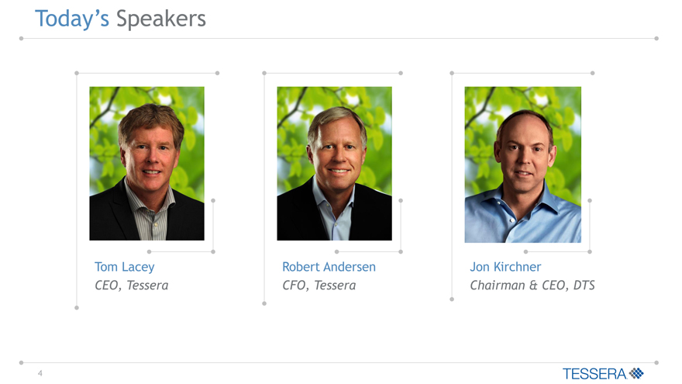Click the 'CFO, Tessera' subtitle text
This screenshot has height=384, width=682.
[319, 285]
